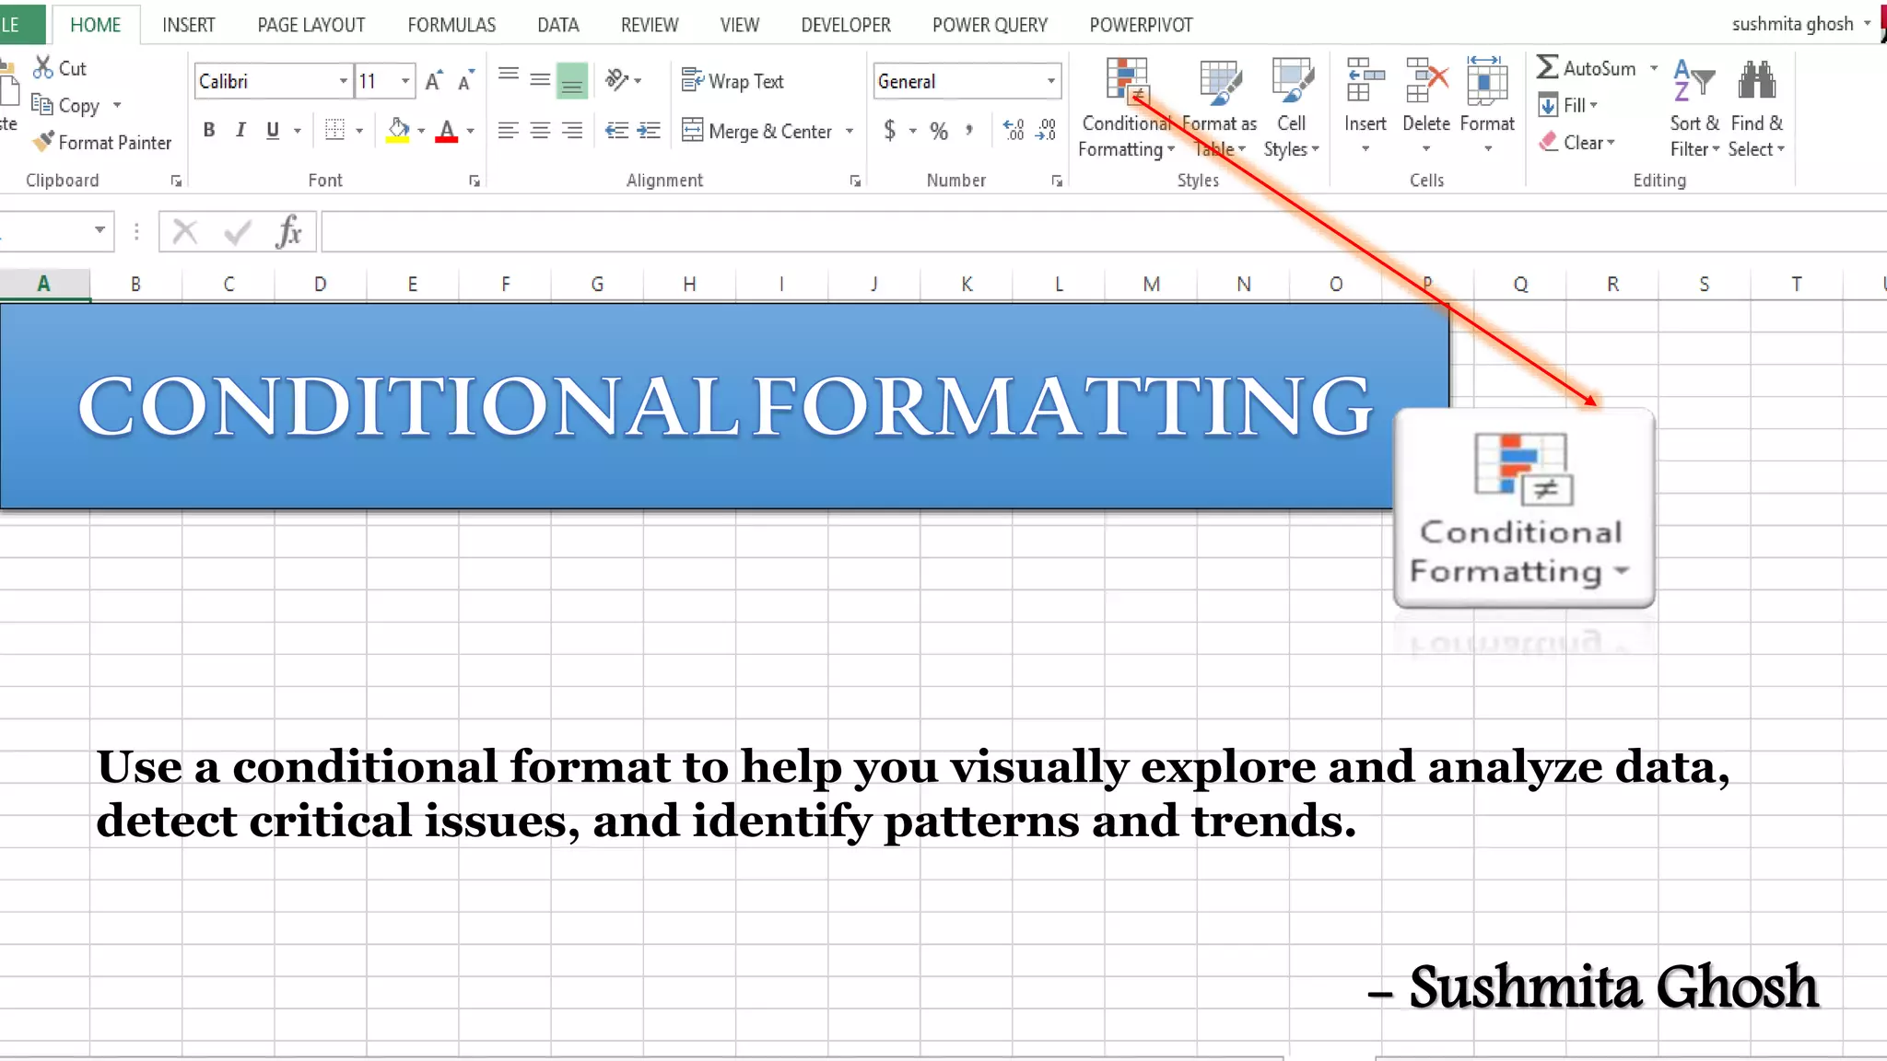Click the Format Painter brush icon
Viewport: 1887px width, 1061px height.
(x=42, y=142)
